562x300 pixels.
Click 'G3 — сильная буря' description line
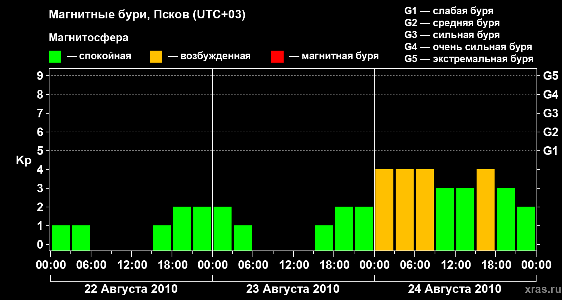pos(452,35)
